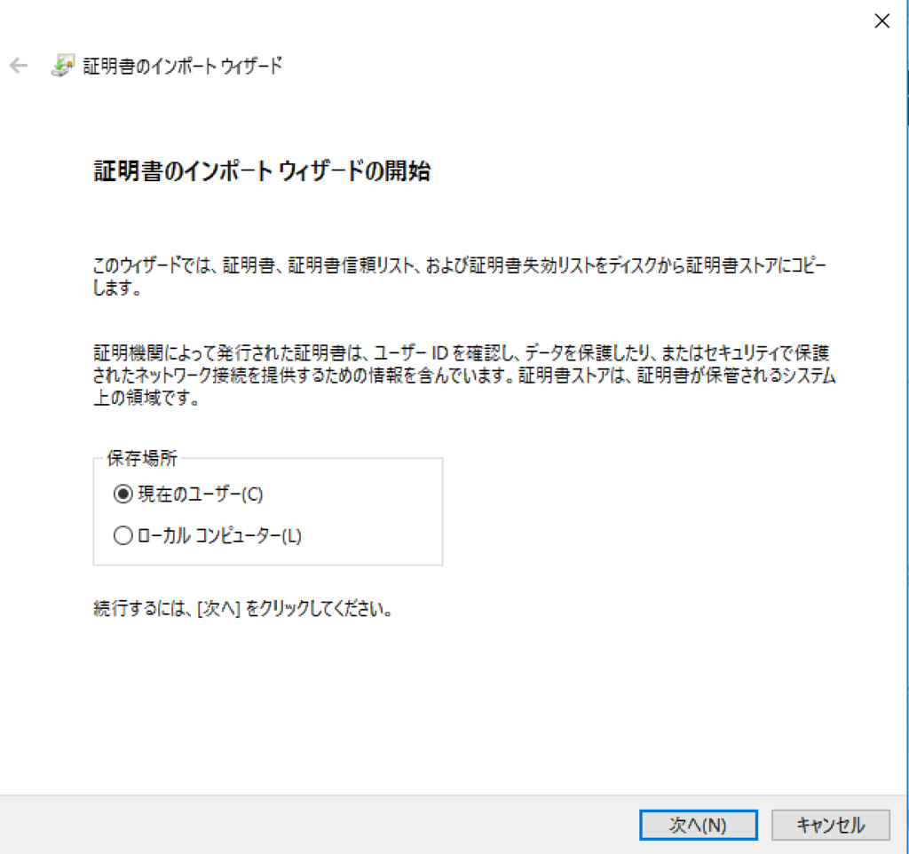Click Next to continue the wizard

pyautogui.click(x=698, y=825)
